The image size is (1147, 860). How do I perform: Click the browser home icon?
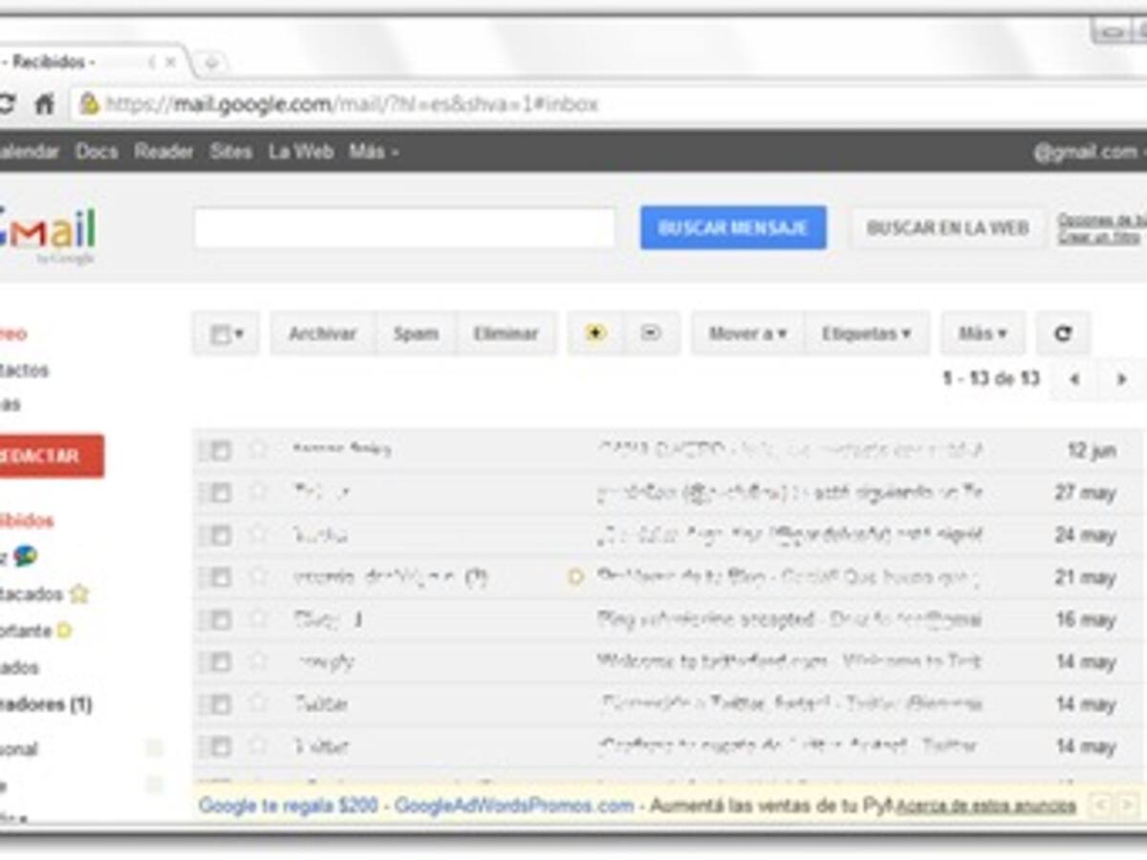pos(44,104)
